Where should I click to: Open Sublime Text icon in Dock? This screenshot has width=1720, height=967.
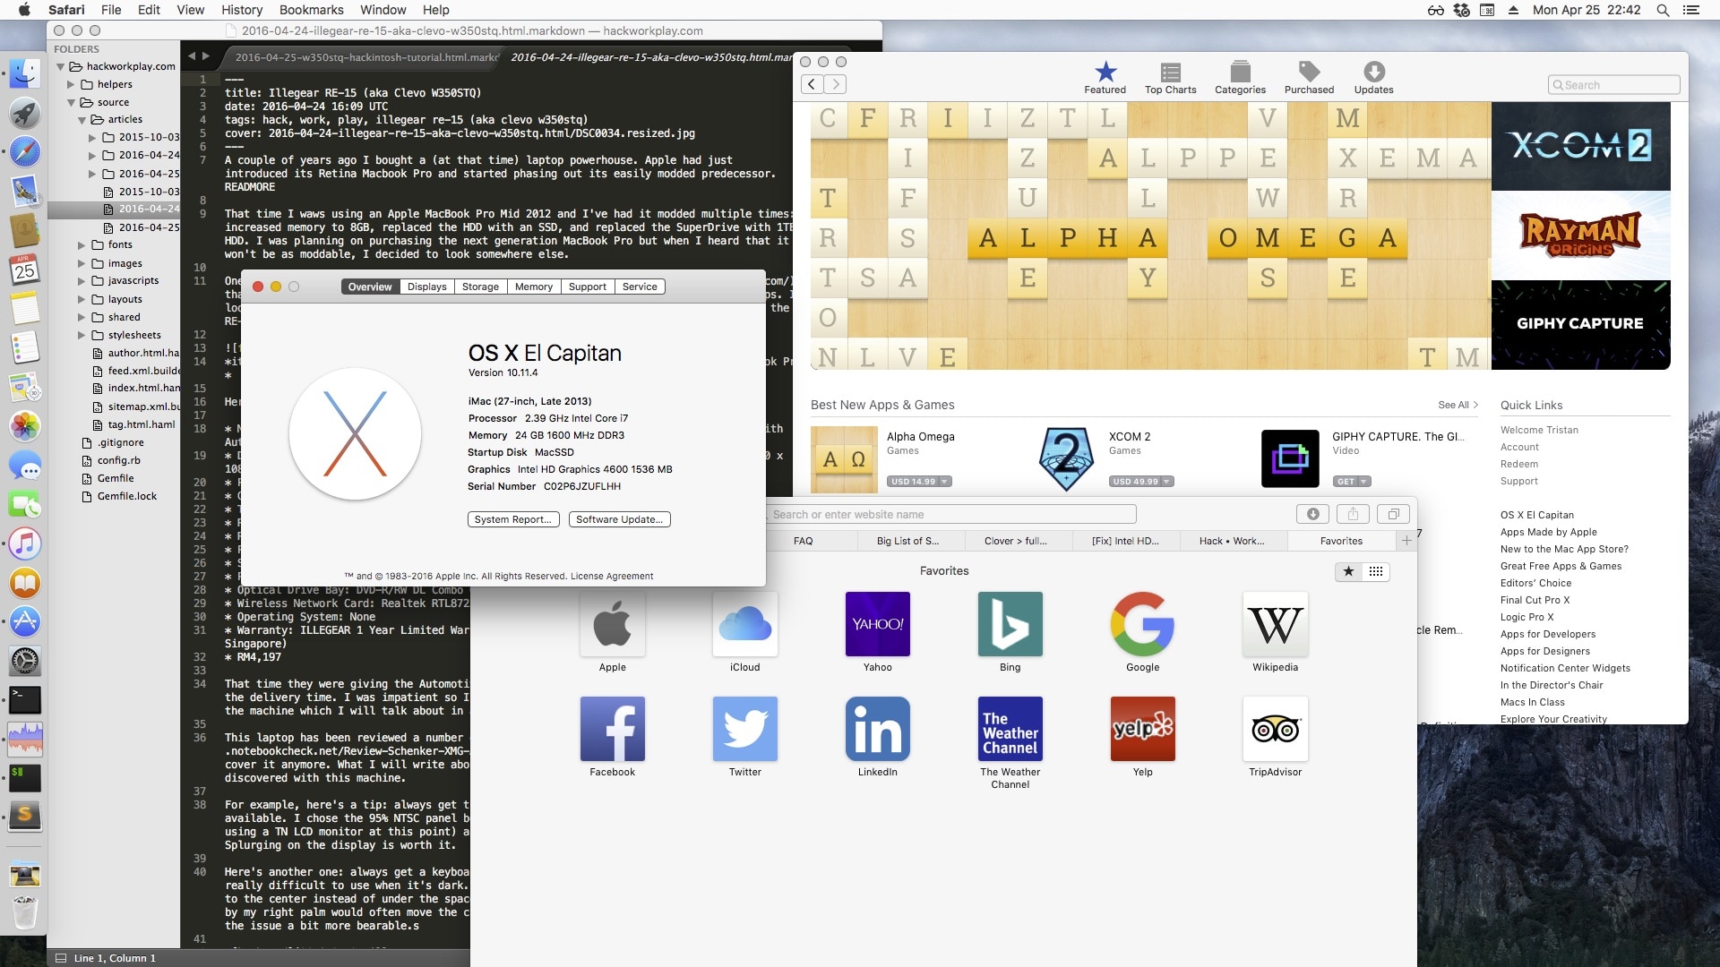pos(25,816)
